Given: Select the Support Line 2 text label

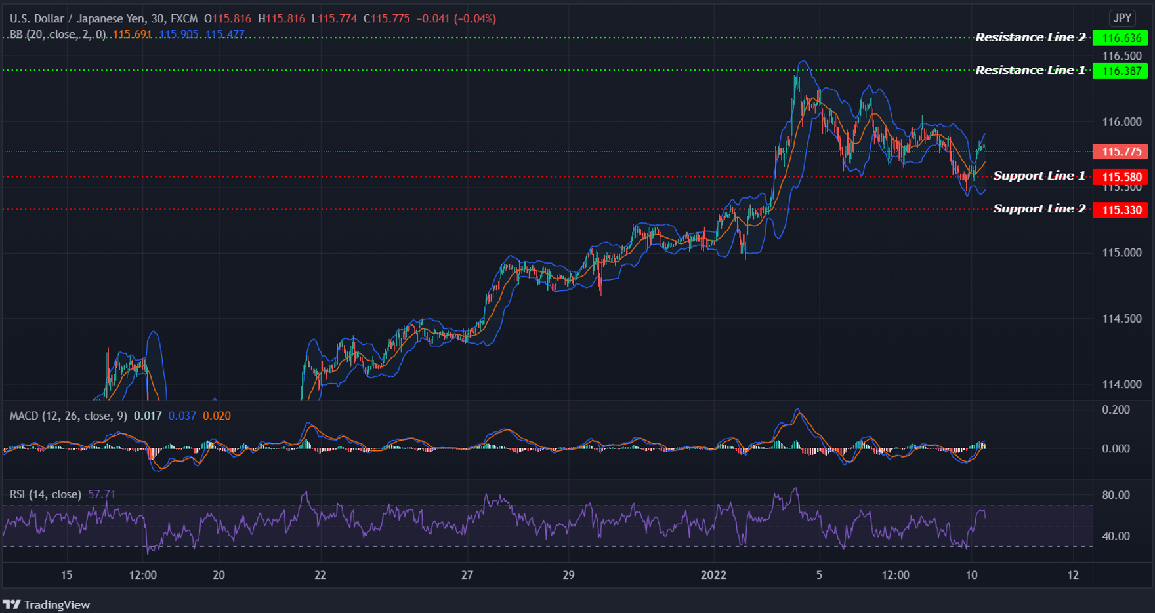Looking at the screenshot, I should point(1039,208).
